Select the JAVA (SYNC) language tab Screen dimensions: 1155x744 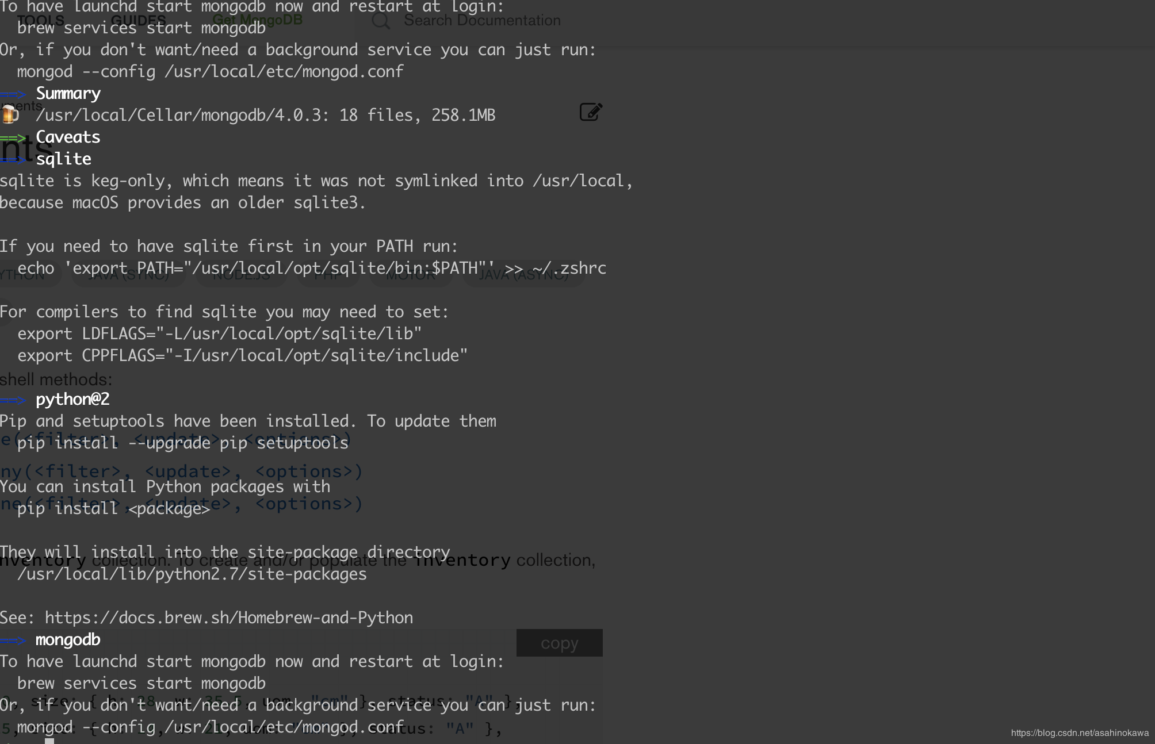tap(128, 275)
